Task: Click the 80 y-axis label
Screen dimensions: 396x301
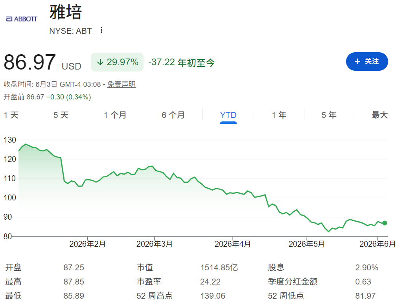Action: pos(7,237)
